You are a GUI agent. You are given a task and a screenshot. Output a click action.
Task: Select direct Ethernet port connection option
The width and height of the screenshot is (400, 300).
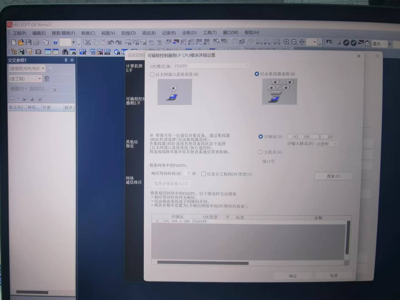pos(152,74)
